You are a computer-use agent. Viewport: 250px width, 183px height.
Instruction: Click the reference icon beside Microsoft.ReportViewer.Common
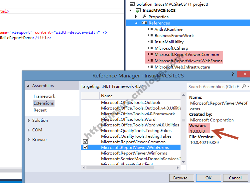click(x=150, y=54)
